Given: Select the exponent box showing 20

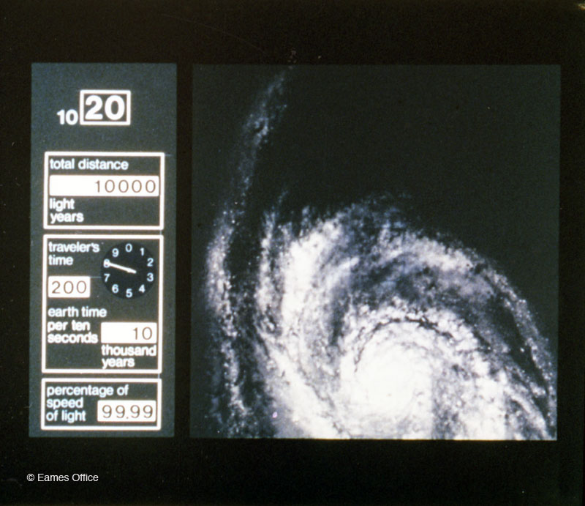Looking at the screenshot, I should coord(105,108).
